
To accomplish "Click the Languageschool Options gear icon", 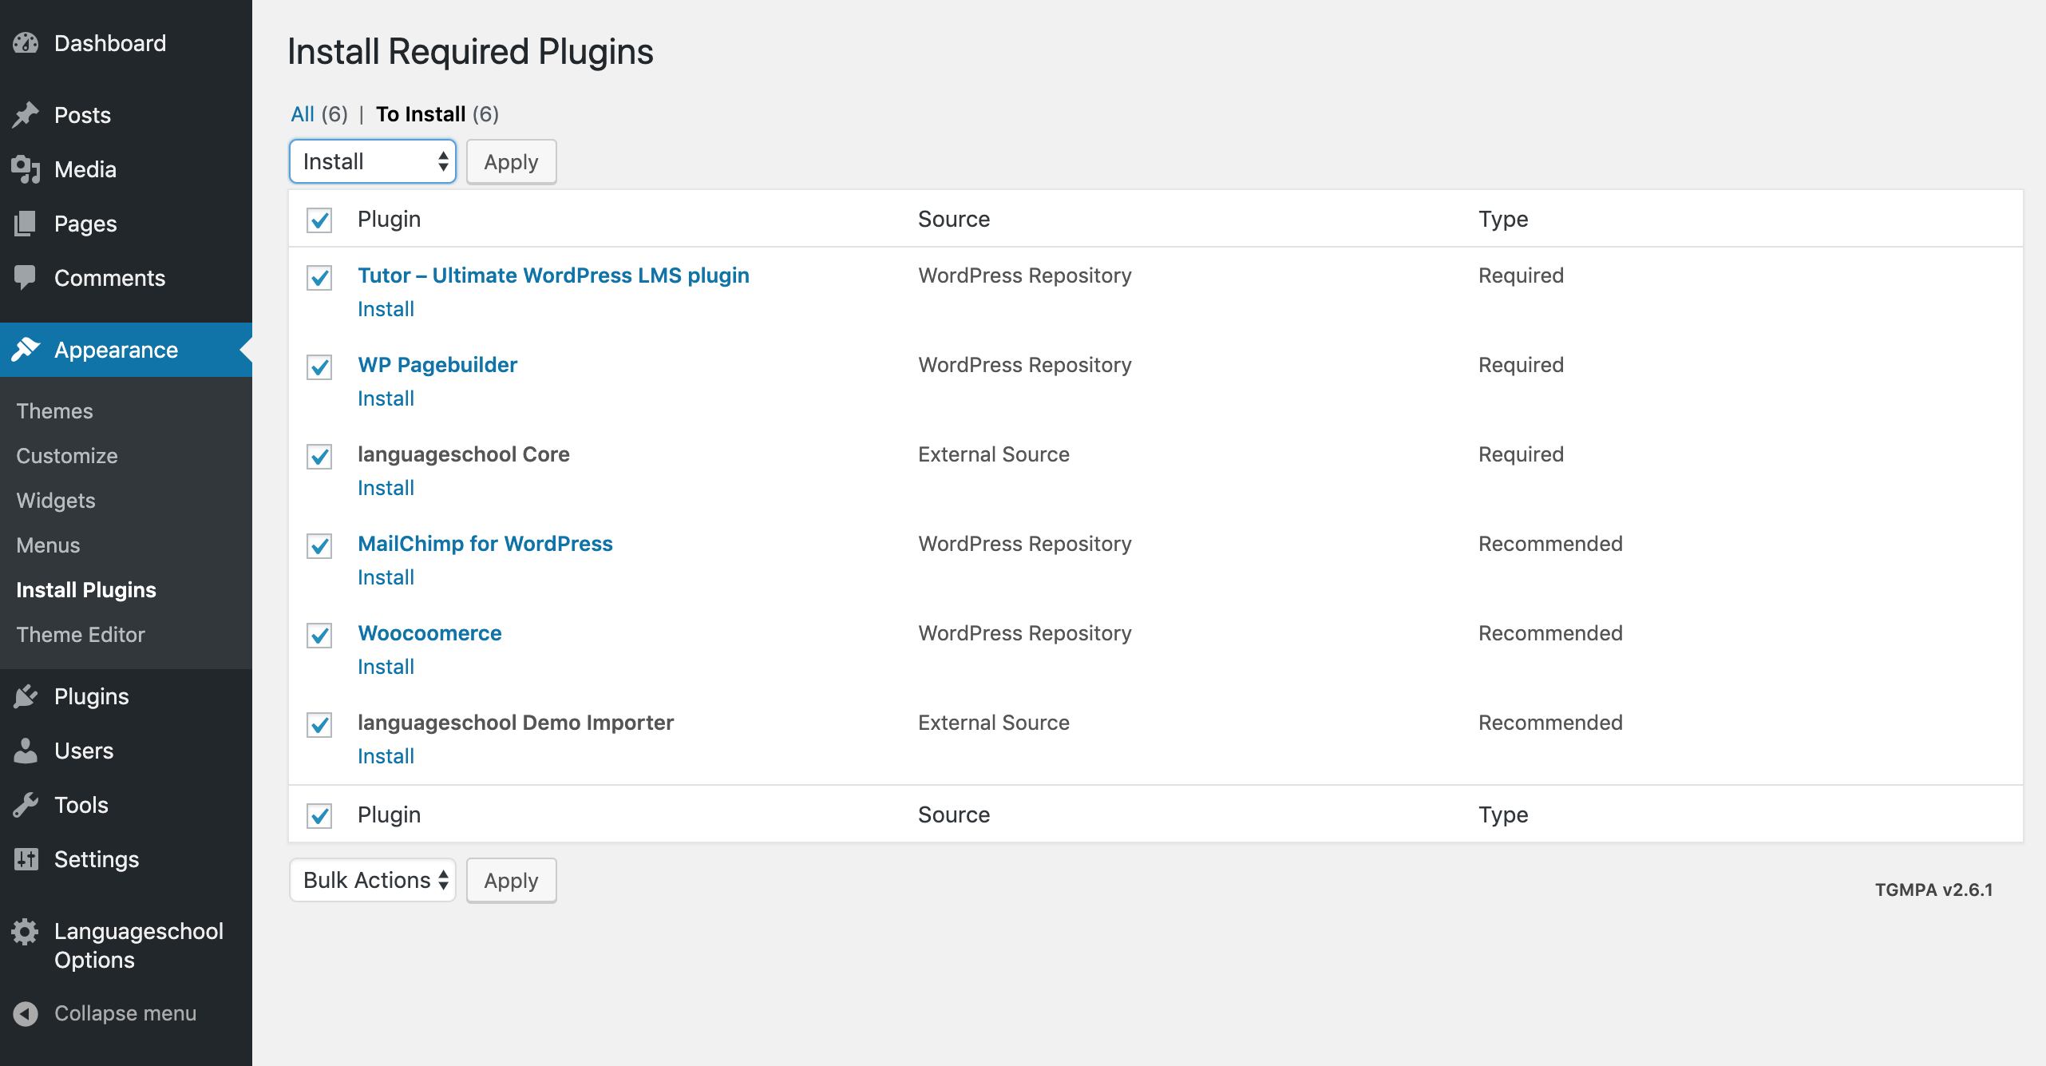I will pos(26,931).
